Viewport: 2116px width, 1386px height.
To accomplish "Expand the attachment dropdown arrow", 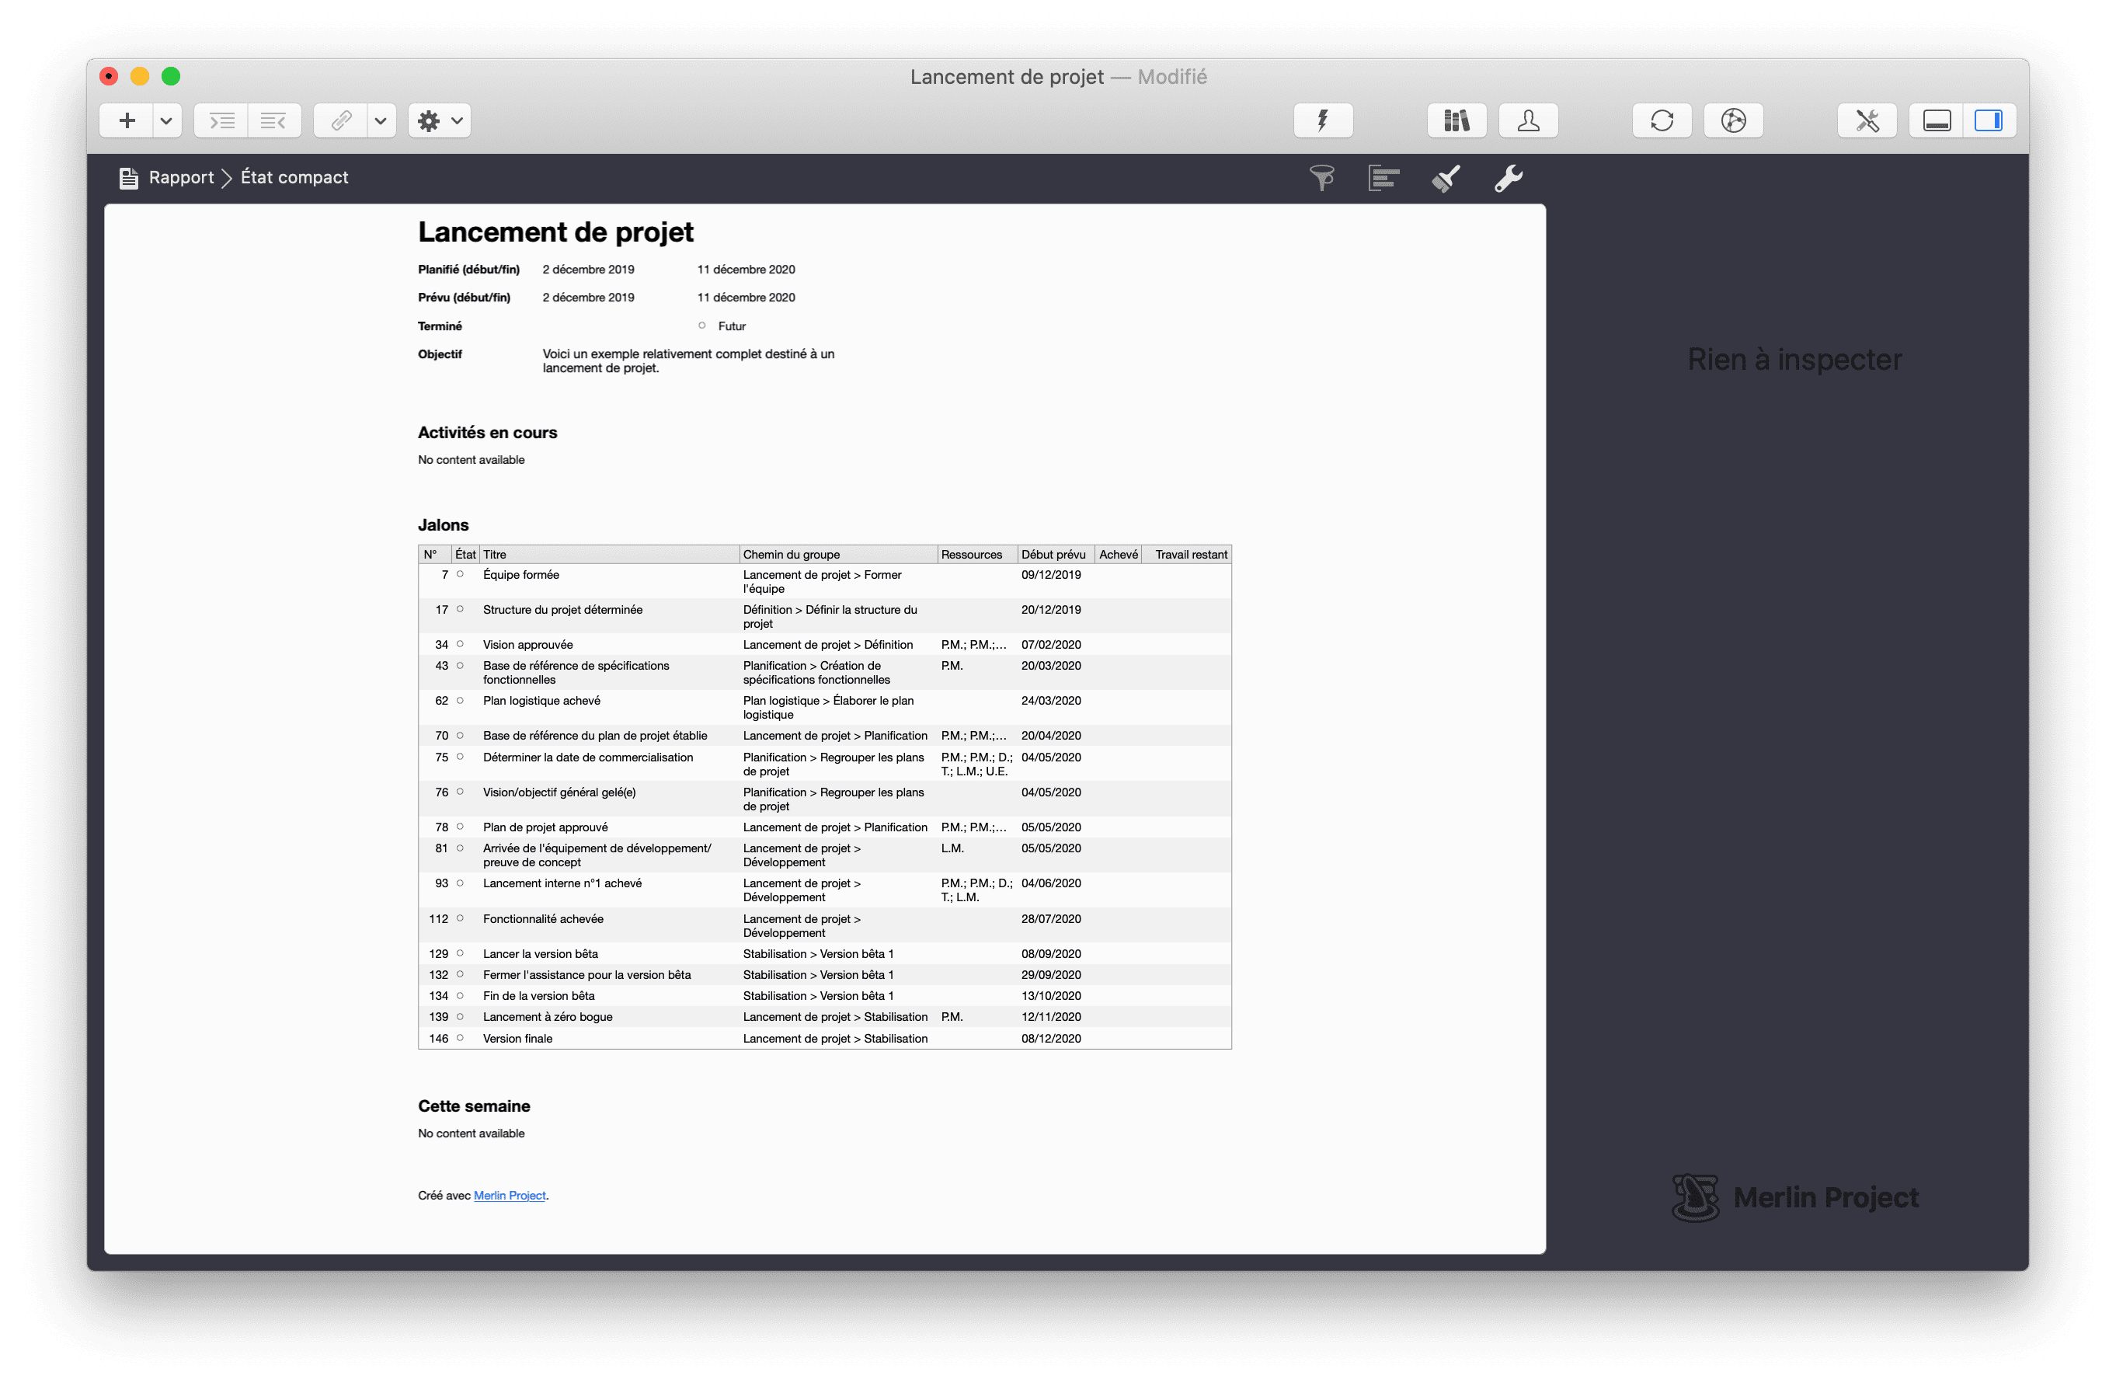I will coord(381,121).
